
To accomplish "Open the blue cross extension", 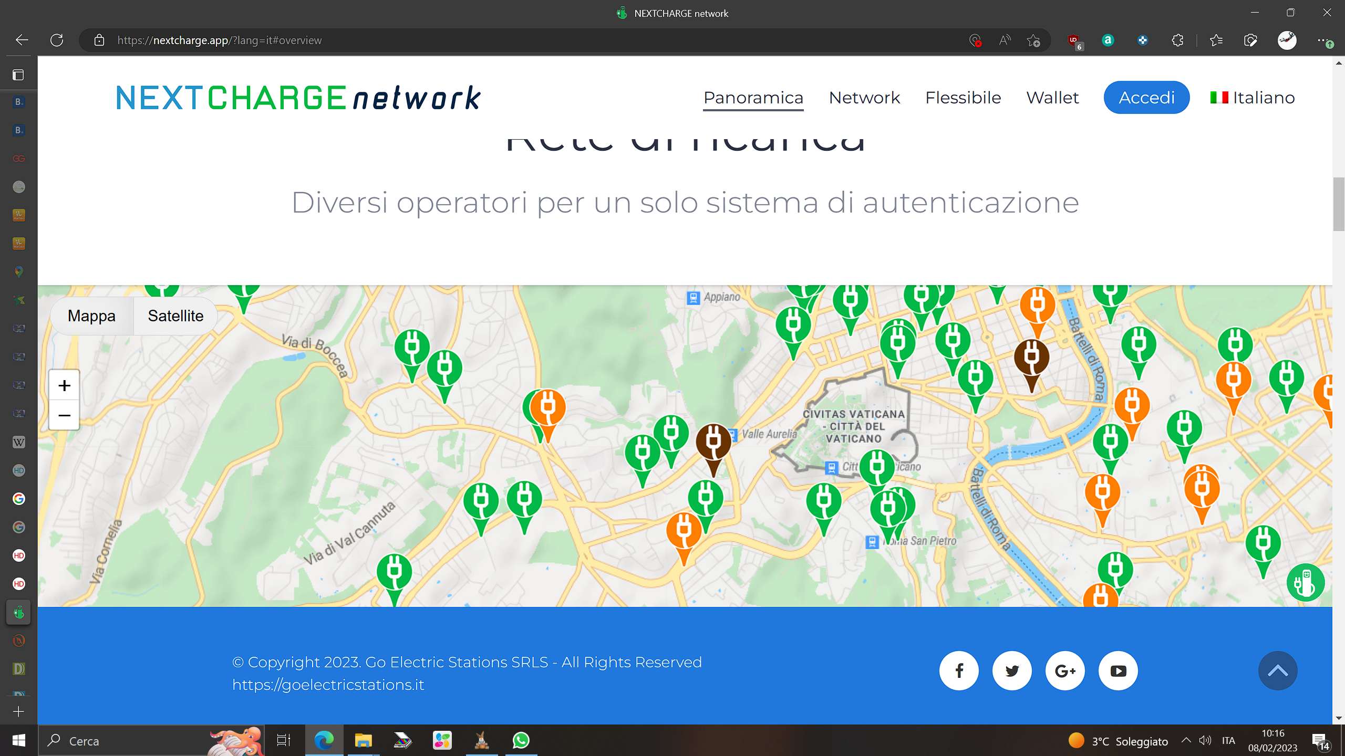I will coord(1143,40).
